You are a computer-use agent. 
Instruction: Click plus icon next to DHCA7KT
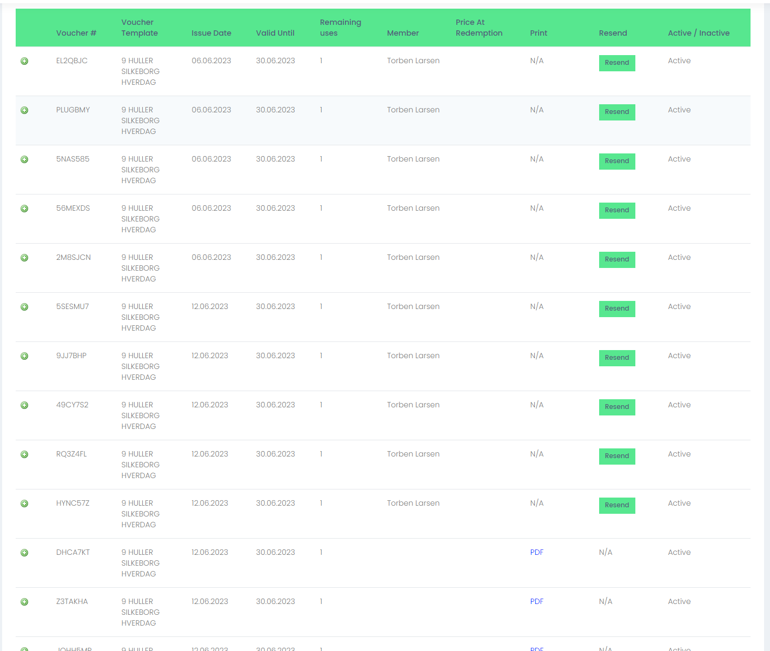coord(24,553)
